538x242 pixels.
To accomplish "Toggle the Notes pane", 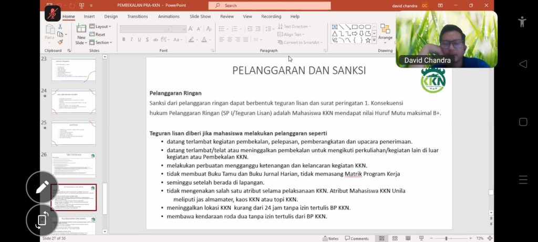I will click(330, 238).
